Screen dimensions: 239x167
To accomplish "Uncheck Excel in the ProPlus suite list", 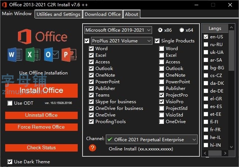I will tap(91, 55).
